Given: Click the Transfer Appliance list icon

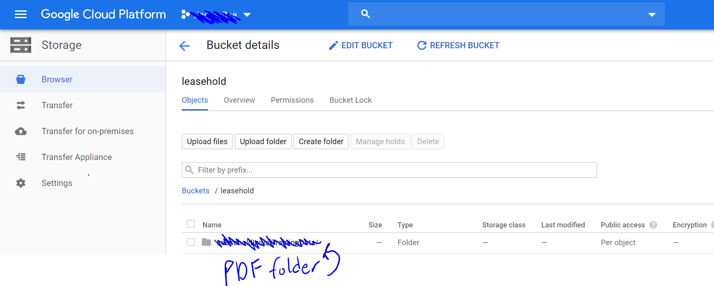Looking at the screenshot, I should tap(21, 157).
